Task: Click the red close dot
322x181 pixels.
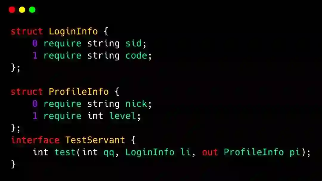Action: [x=12, y=10]
